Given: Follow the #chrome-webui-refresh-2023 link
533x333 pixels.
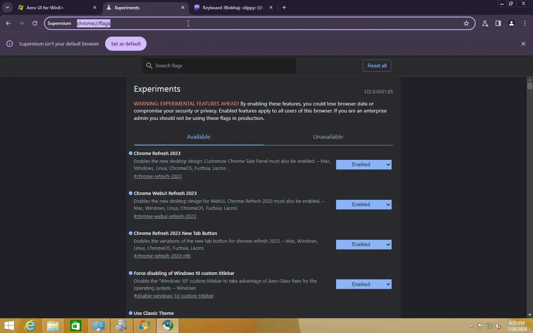Looking at the screenshot, I should 165,216.
